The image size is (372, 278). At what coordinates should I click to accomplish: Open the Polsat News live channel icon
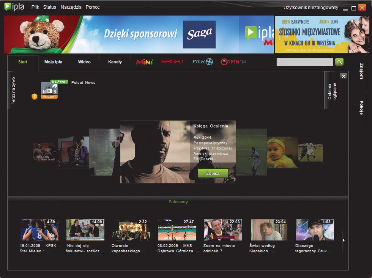click(x=49, y=90)
